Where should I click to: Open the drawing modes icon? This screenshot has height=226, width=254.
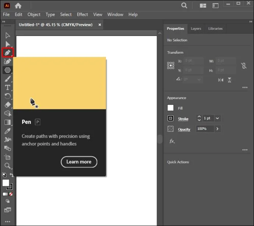(8, 201)
